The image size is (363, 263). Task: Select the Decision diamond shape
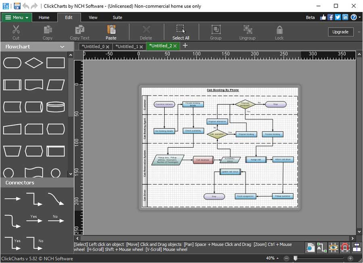tap(34, 63)
